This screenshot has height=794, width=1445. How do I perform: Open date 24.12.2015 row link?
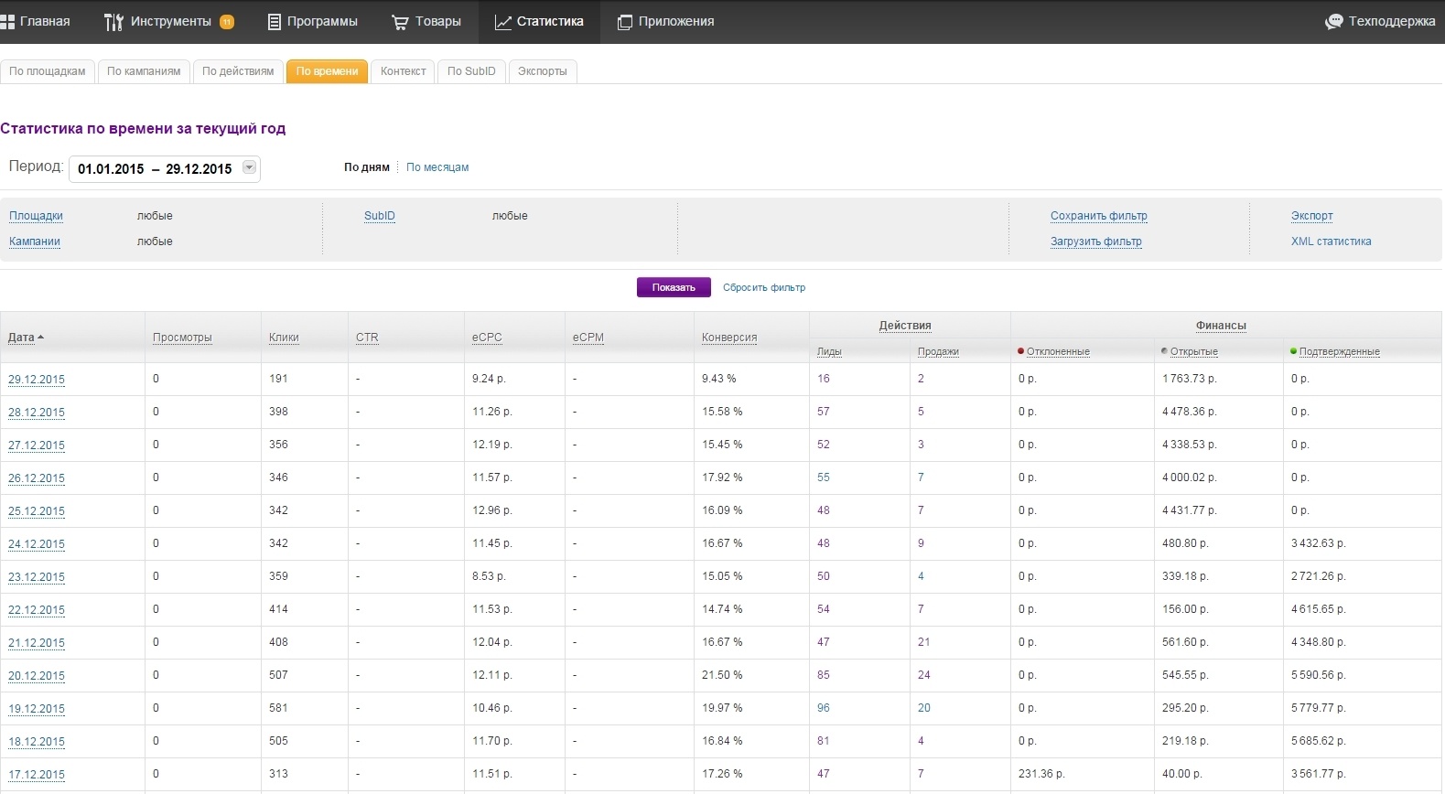[37, 544]
